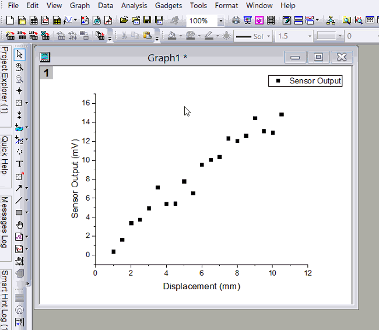Activate the Zoom In magnifier tool

point(19,66)
